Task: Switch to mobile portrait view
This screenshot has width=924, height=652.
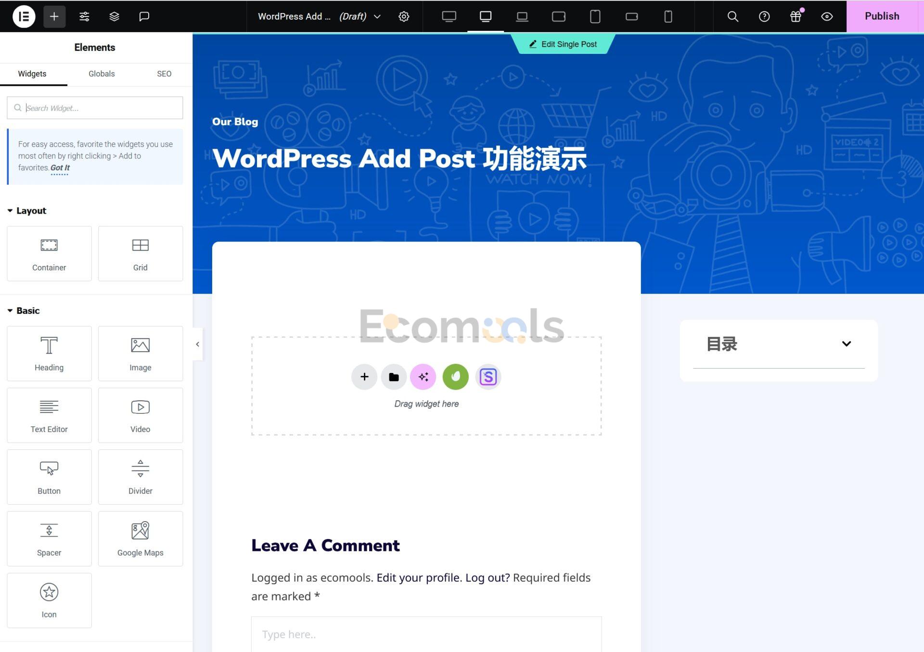Action: coord(668,16)
